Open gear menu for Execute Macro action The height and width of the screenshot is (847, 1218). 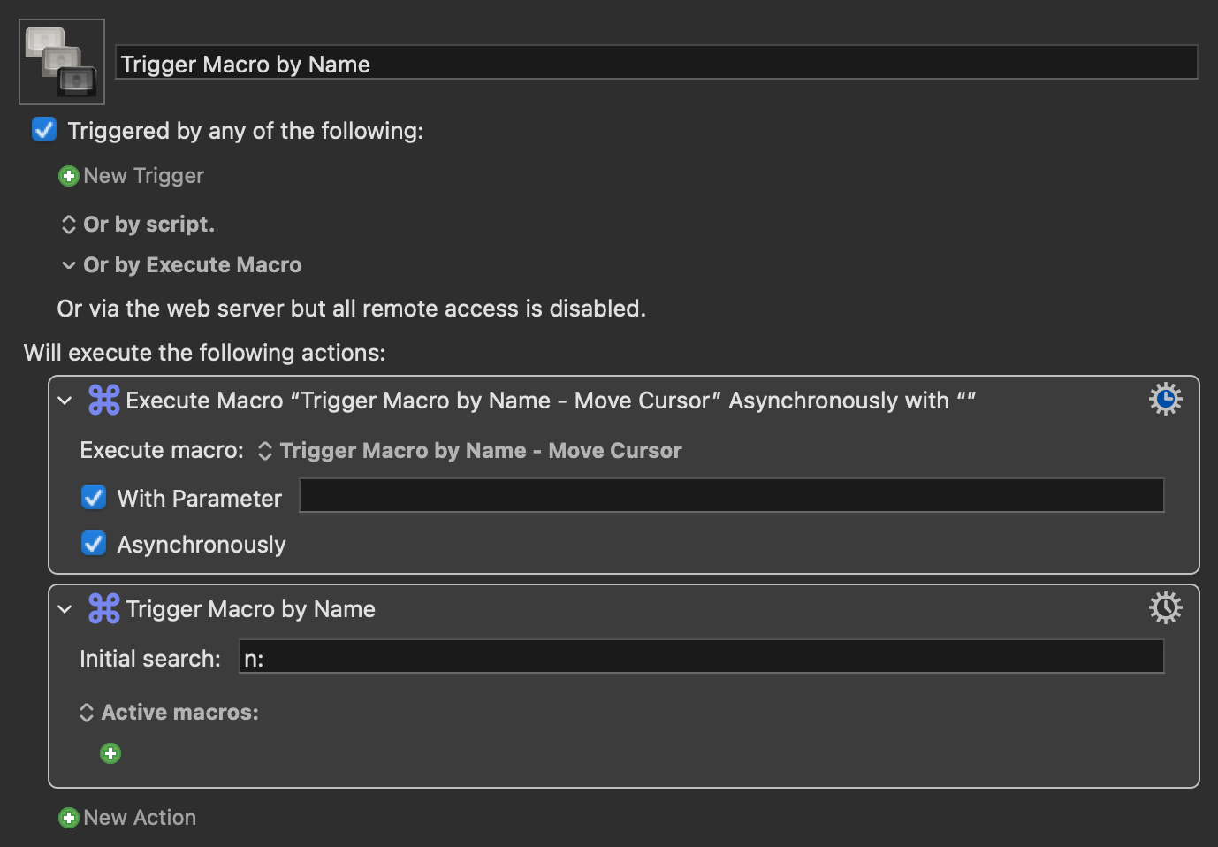tap(1165, 400)
